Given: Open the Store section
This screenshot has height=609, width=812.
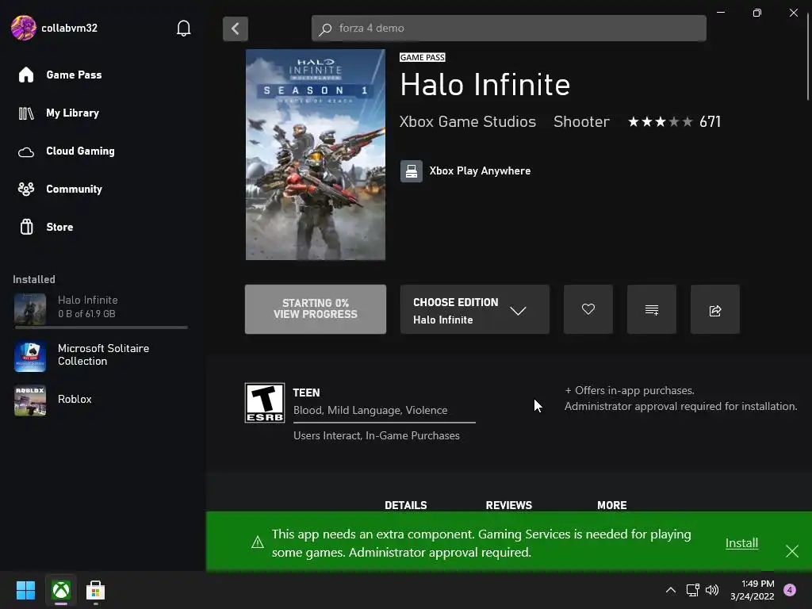Looking at the screenshot, I should 59,227.
